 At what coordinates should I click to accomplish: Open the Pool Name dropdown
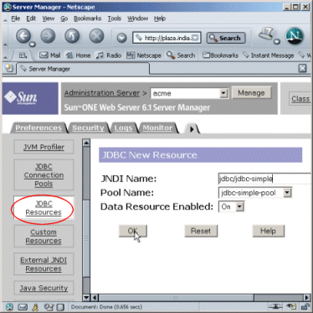click(x=287, y=192)
